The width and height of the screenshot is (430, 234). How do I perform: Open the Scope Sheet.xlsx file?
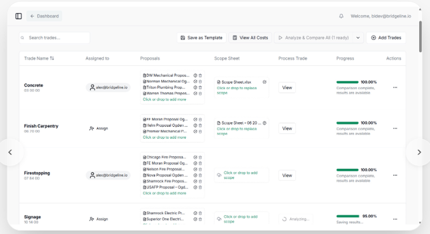234,82
